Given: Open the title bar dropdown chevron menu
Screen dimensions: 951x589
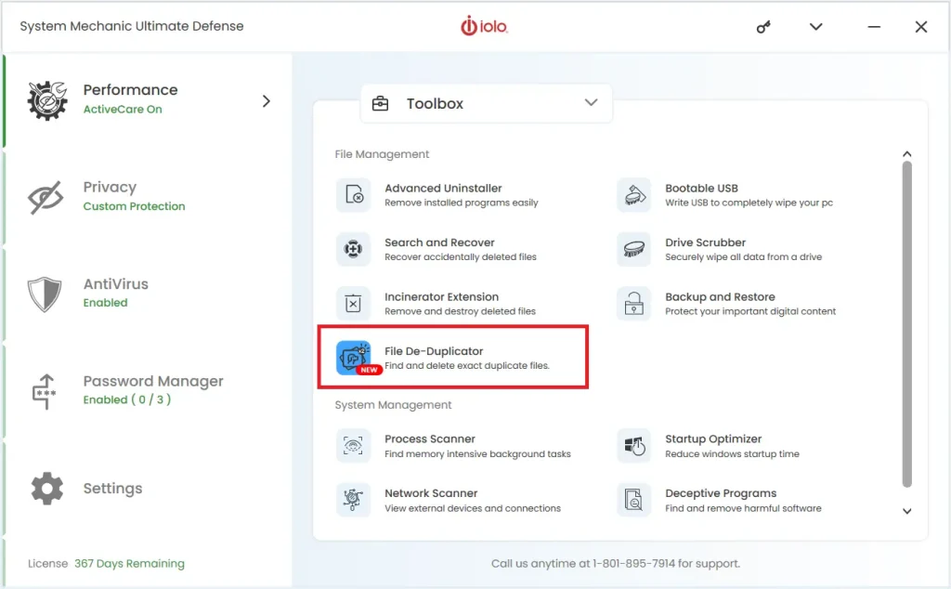Looking at the screenshot, I should [815, 27].
